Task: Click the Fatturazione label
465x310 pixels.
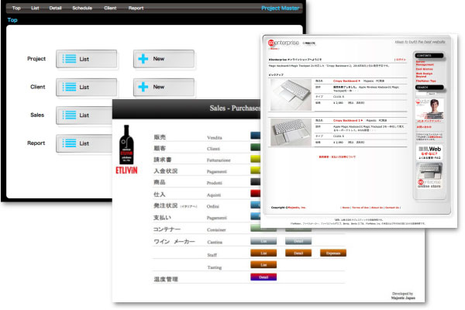Action: tap(219, 160)
